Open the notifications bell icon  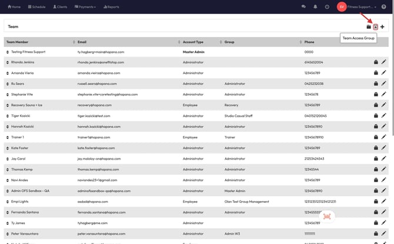(x=315, y=6)
